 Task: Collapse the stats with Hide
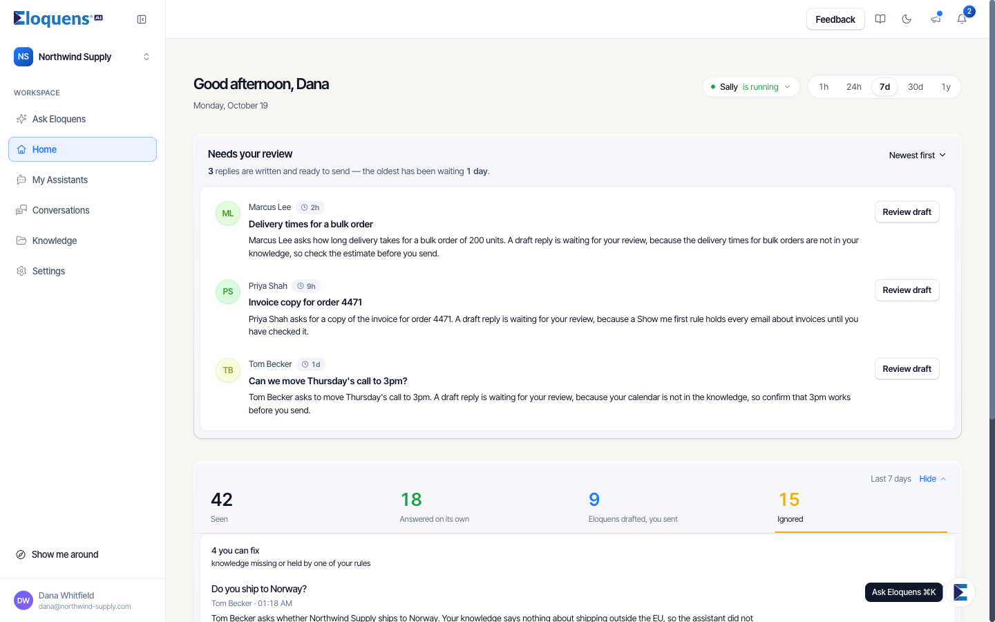coord(933,479)
